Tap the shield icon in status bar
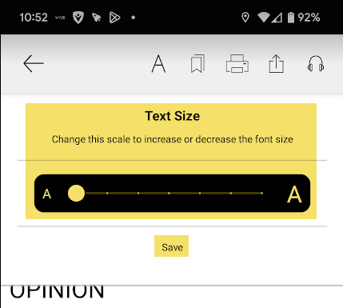The height and width of the screenshot is (308, 343). (78, 18)
